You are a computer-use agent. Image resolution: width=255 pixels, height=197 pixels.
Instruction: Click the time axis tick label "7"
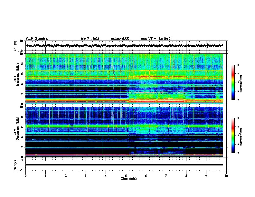coord(166,176)
